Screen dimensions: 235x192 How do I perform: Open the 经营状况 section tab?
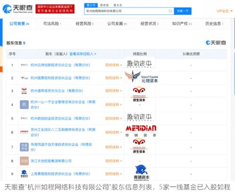(x=149, y=23)
